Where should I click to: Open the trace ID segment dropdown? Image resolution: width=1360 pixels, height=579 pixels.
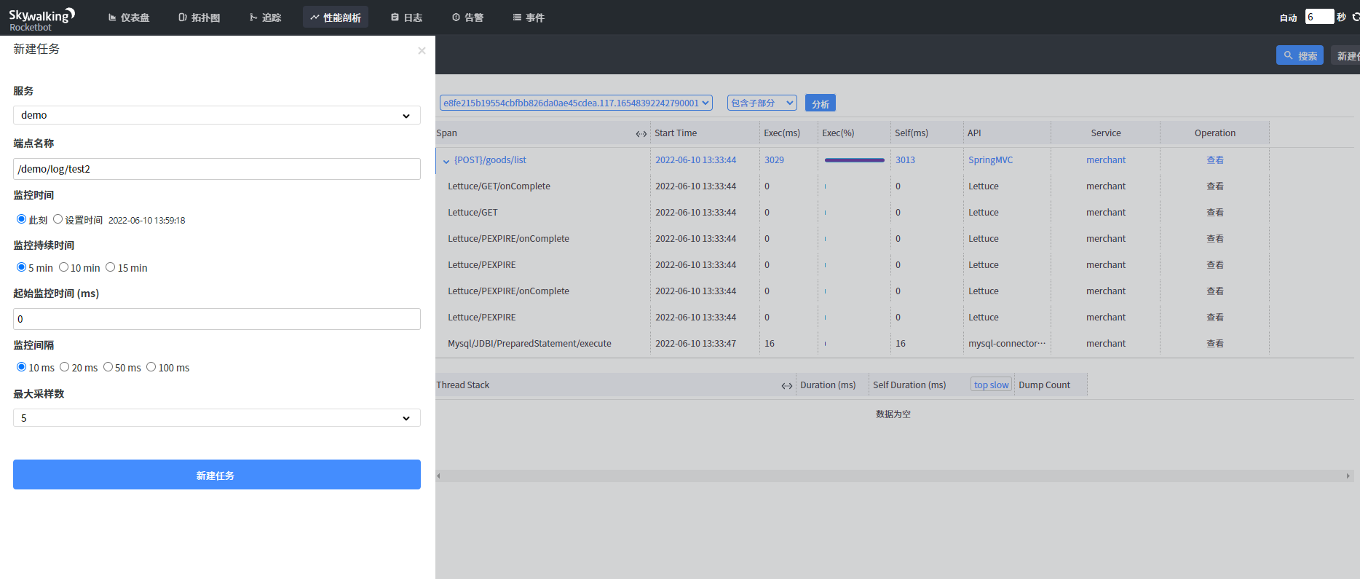[576, 103]
